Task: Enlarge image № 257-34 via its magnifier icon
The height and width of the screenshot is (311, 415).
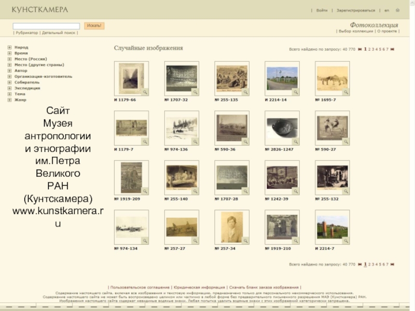Action: [x=245, y=240]
